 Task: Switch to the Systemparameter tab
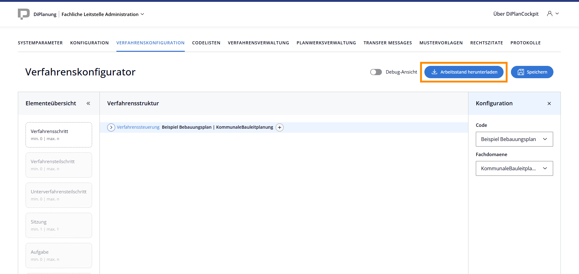40,43
